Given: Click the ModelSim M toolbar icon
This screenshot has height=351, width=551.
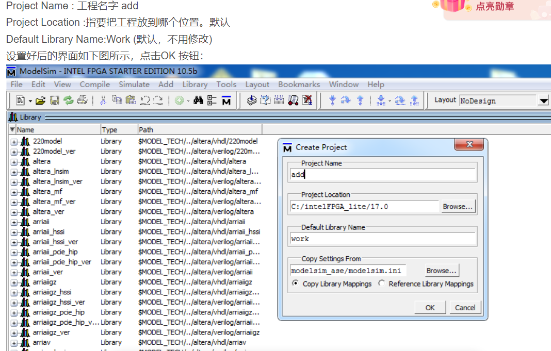Looking at the screenshot, I should tap(226, 101).
